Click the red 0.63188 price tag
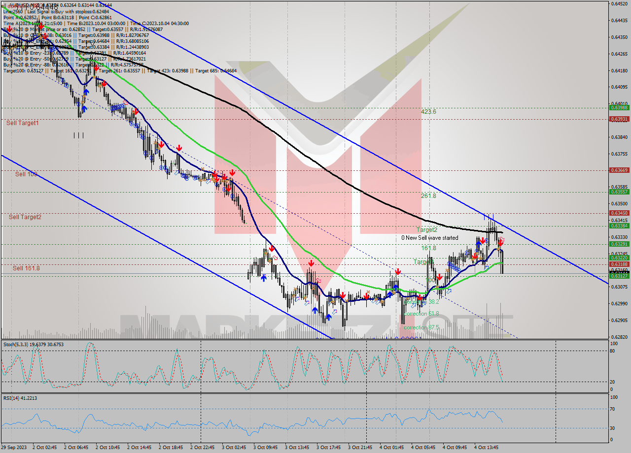Image resolution: width=631 pixels, height=453 pixels. [x=619, y=264]
